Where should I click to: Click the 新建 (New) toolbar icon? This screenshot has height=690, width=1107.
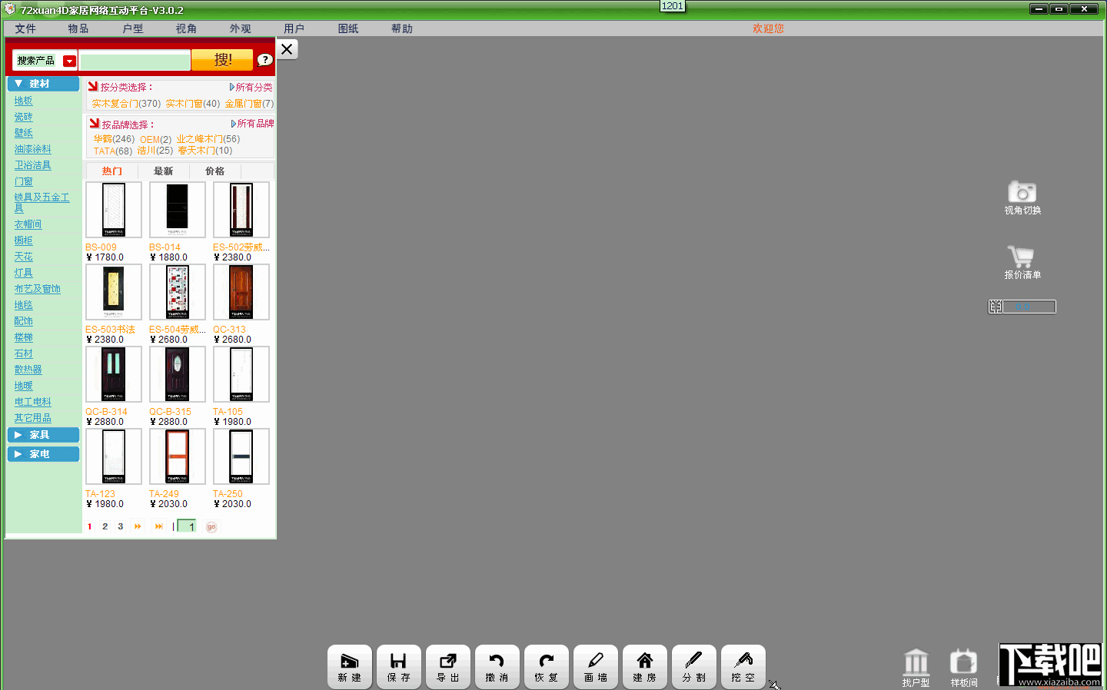[350, 666]
